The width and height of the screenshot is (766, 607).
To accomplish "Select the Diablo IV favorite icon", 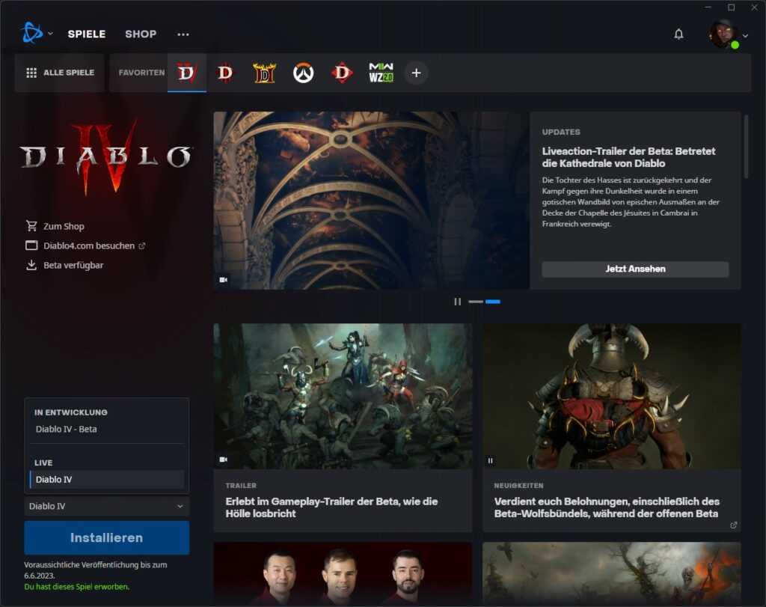I will coord(186,73).
